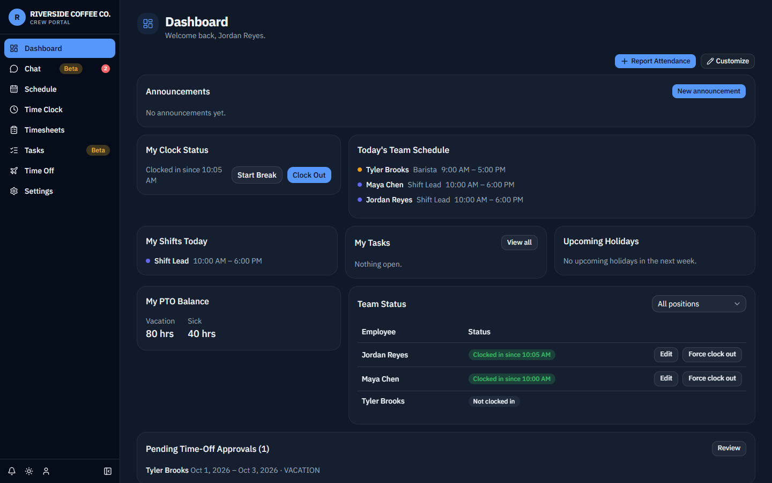Review pending time-off approvals
Image resolution: width=772 pixels, height=483 pixels.
click(729, 448)
